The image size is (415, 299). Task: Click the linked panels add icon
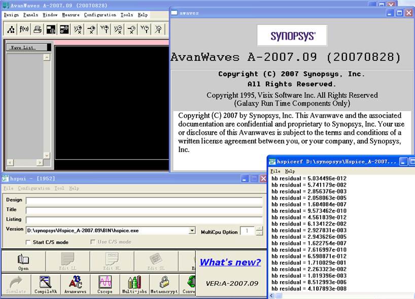coord(64,29)
